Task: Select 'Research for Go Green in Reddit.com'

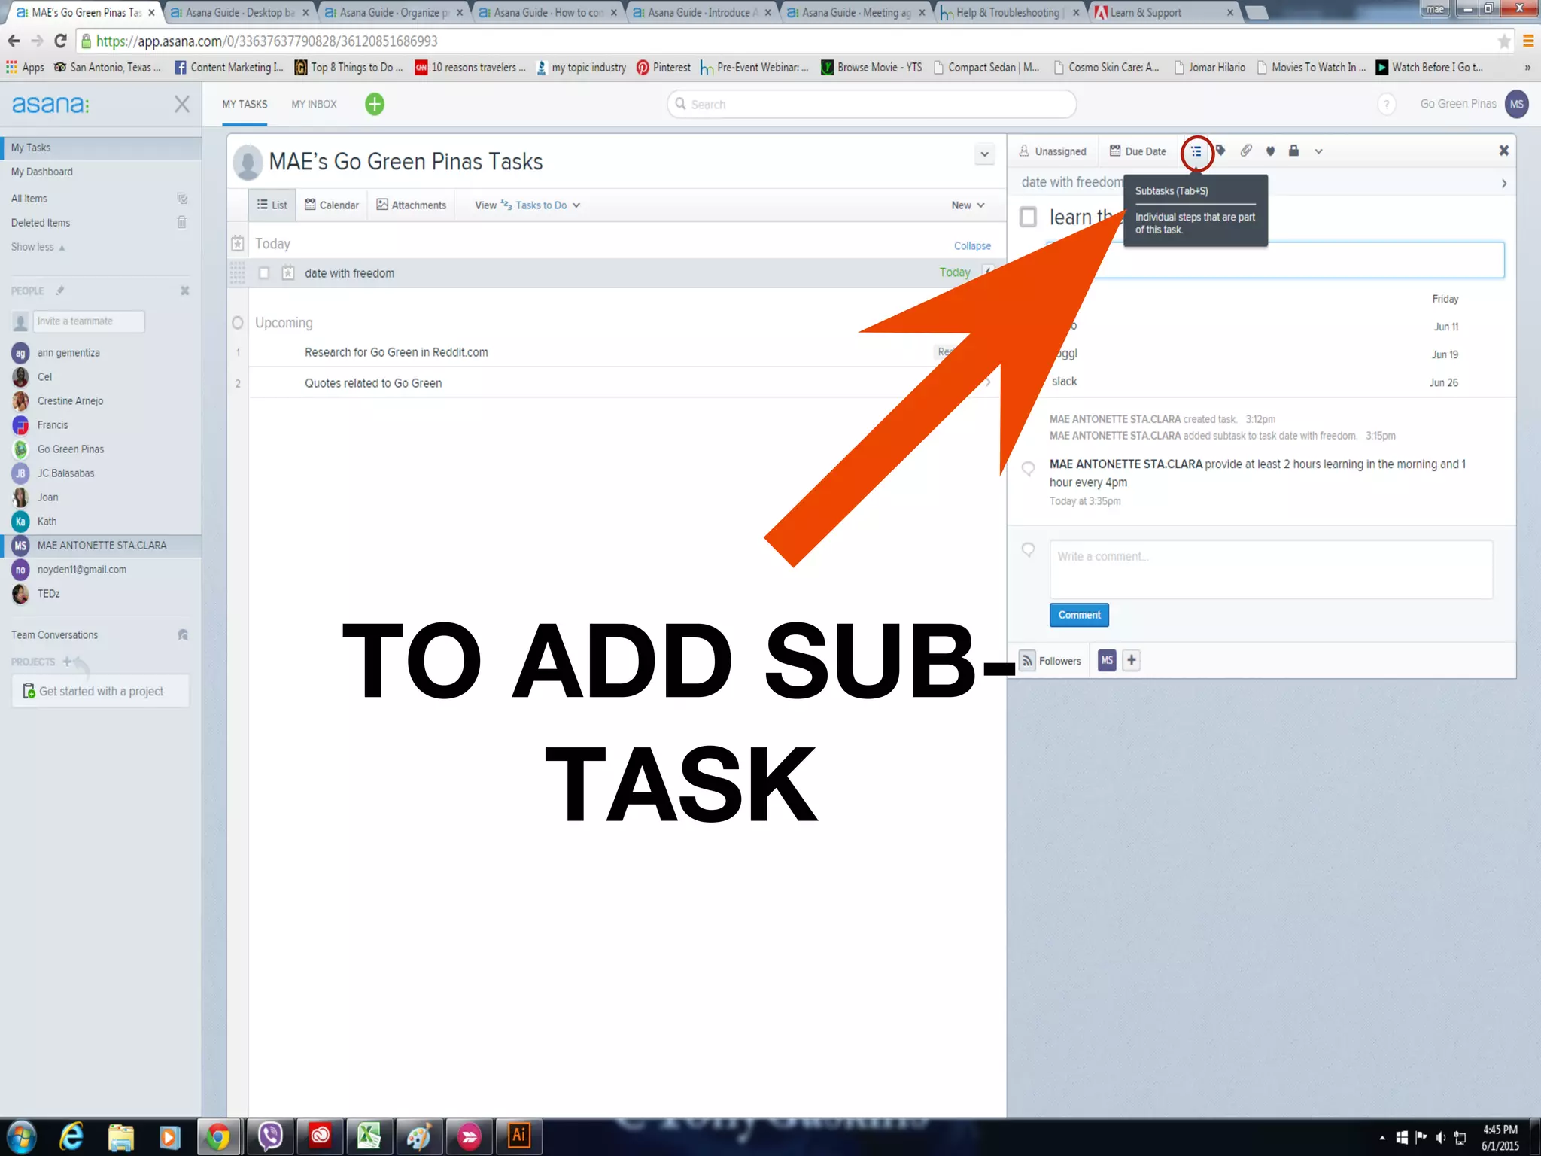Action: point(396,351)
